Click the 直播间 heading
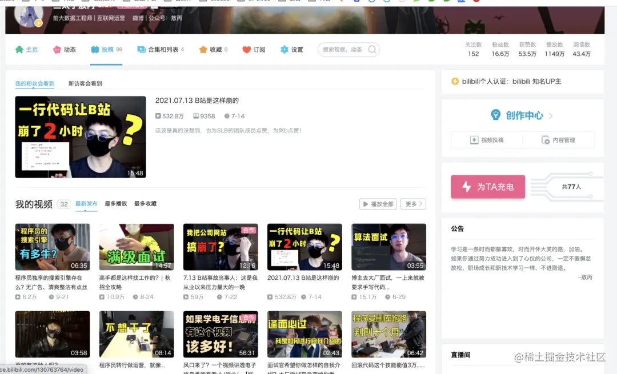The height and width of the screenshot is (374, 617). coord(461,355)
